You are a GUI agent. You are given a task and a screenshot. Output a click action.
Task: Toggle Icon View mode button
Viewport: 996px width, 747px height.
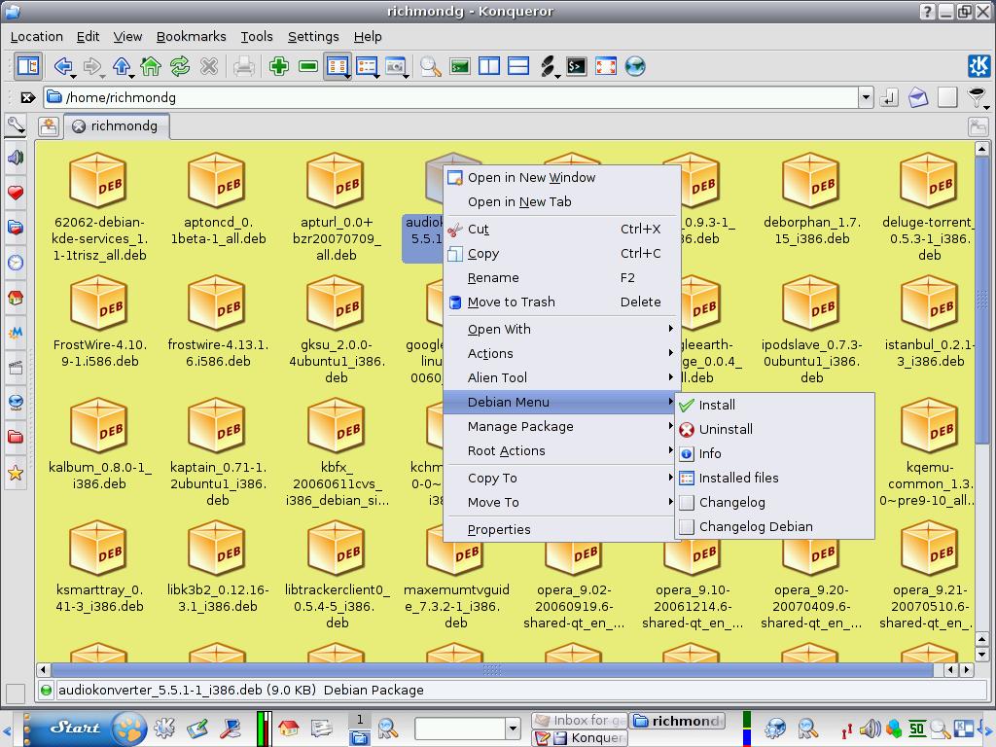point(338,66)
